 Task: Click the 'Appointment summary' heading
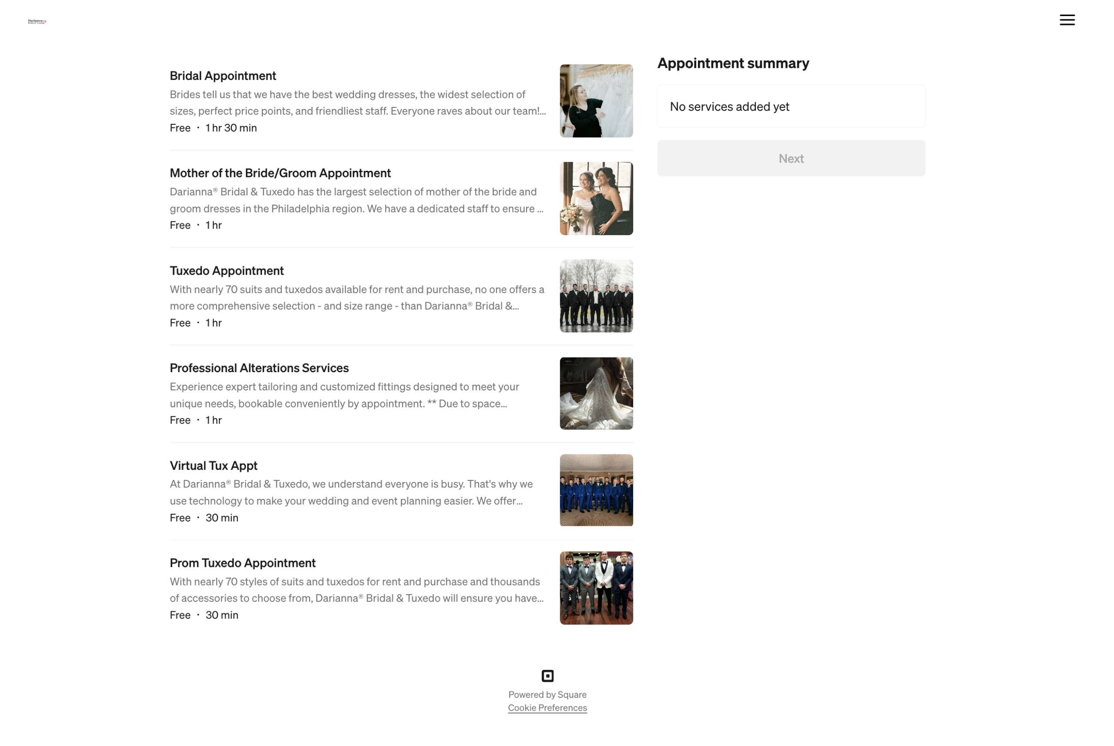click(x=733, y=63)
